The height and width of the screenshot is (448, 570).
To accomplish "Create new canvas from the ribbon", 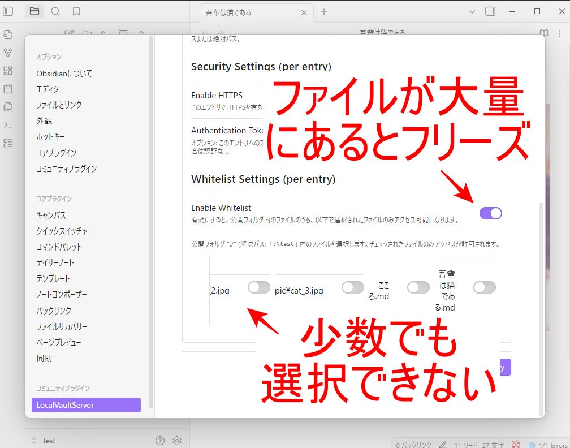I will [8, 71].
